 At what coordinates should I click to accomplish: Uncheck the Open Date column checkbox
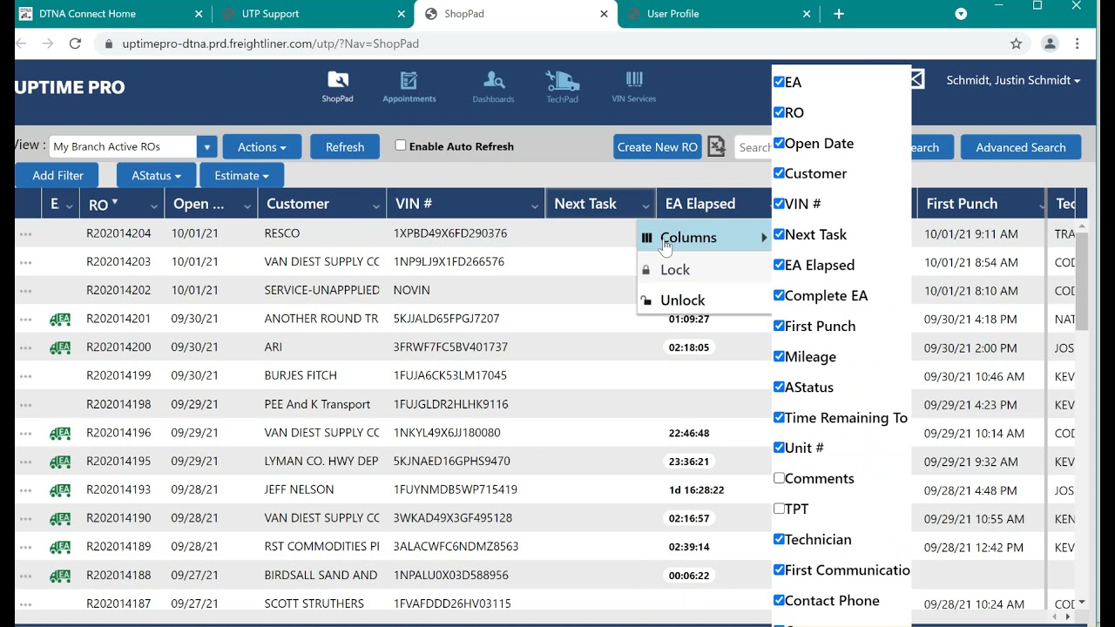(x=779, y=143)
